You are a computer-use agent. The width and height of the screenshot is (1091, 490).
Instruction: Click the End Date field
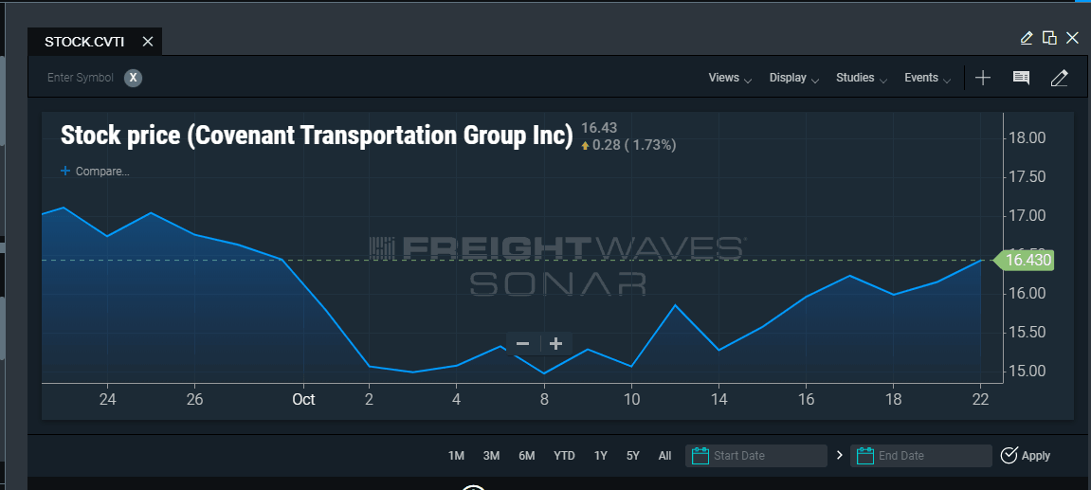click(921, 456)
